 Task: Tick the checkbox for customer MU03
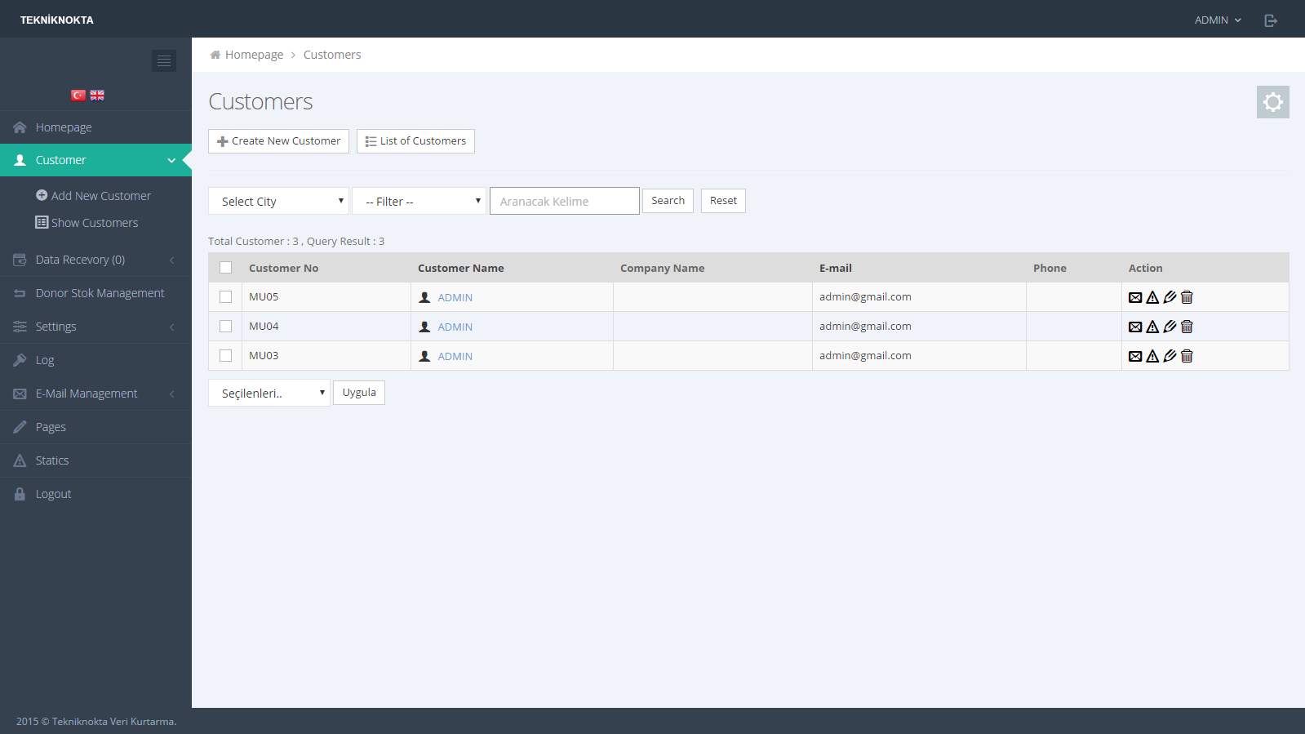point(226,356)
